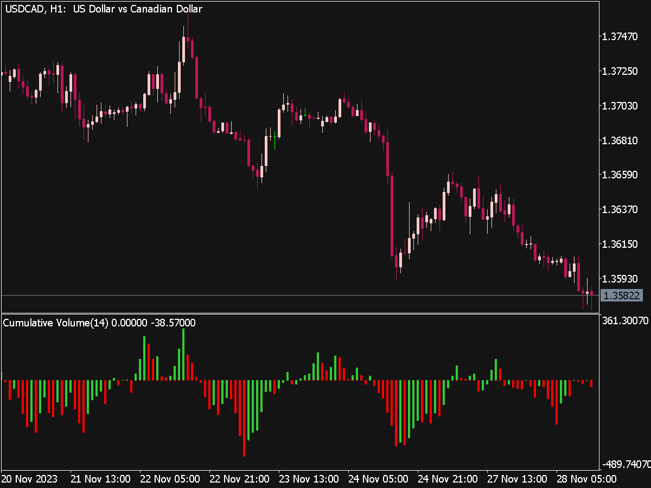Click the 22 Nov 05:00 time label
The width and height of the screenshot is (651, 488).
click(170, 479)
